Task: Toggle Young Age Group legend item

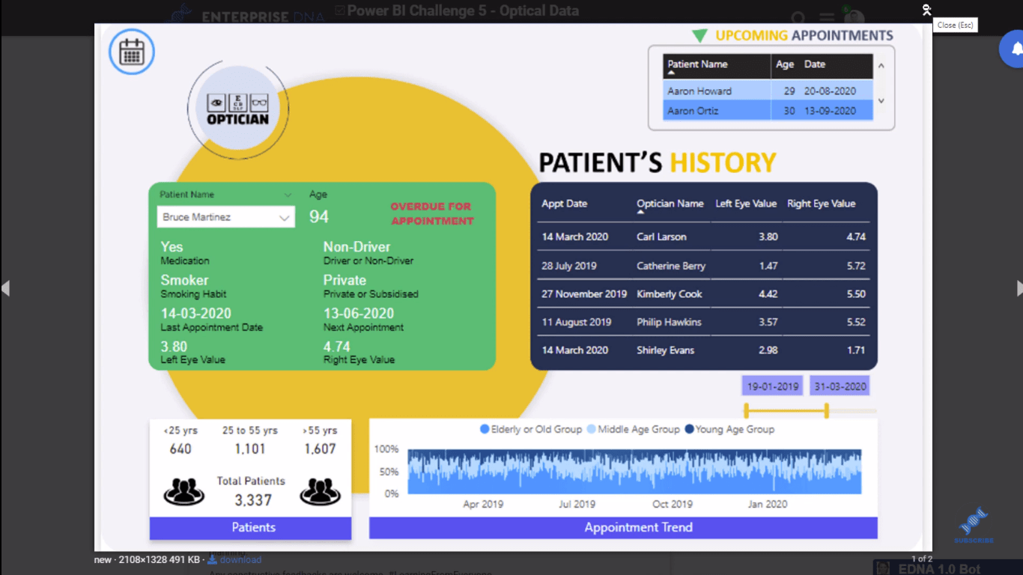Action: point(729,430)
